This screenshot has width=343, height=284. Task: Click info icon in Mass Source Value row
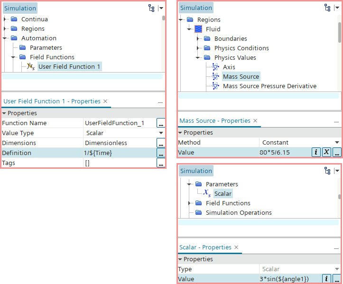(x=315, y=152)
